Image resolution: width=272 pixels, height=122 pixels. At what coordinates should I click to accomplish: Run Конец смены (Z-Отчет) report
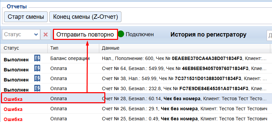pos(85,17)
